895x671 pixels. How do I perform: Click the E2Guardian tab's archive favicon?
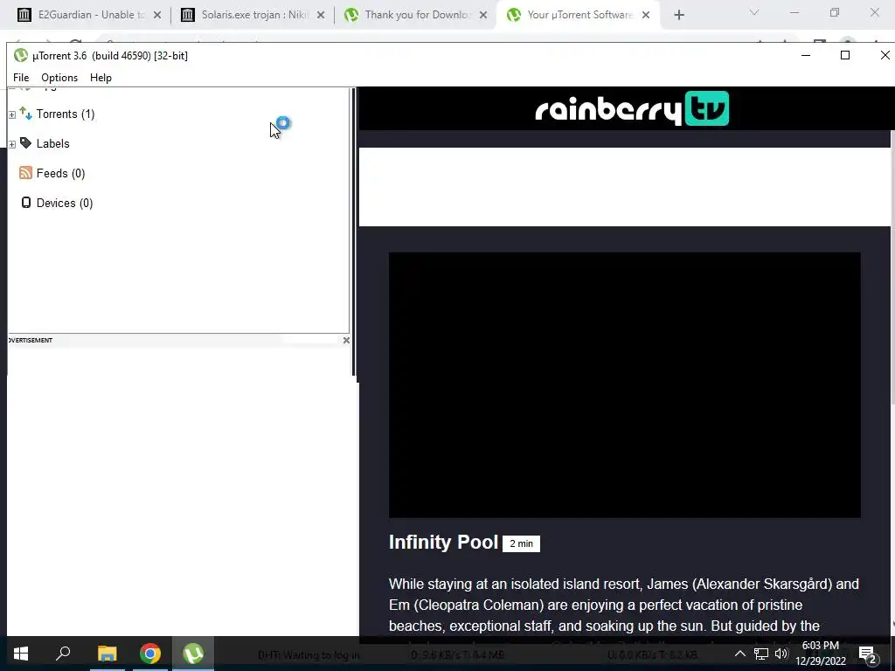click(x=24, y=15)
